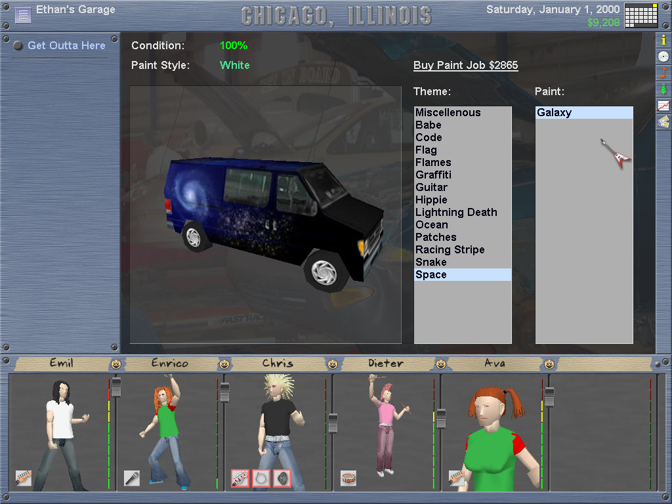This screenshot has height=504, width=672.
Task: Select Chris's cable equipment icon
Action: 261,478
